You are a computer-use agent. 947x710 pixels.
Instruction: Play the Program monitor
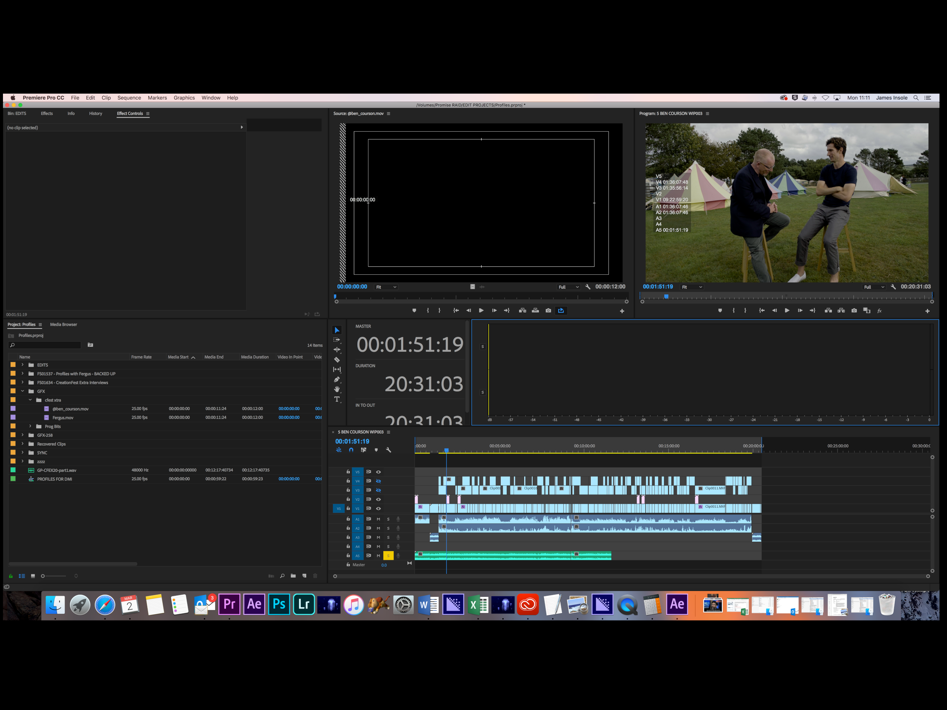coord(787,311)
